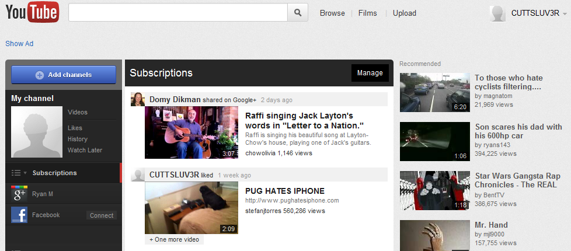Screen dimensions: 571x251
Task: Open Domy Dikman's channel name link
Action: [175, 99]
